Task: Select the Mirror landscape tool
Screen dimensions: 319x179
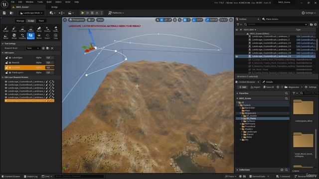Action: pyautogui.click(x=39, y=36)
